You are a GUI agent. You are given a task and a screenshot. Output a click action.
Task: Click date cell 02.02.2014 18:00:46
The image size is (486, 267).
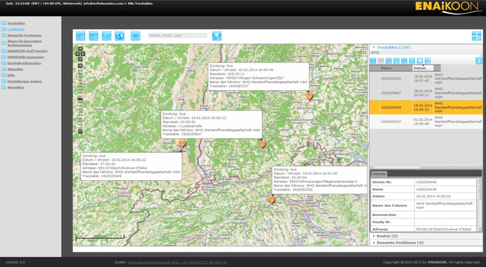(x=423, y=122)
